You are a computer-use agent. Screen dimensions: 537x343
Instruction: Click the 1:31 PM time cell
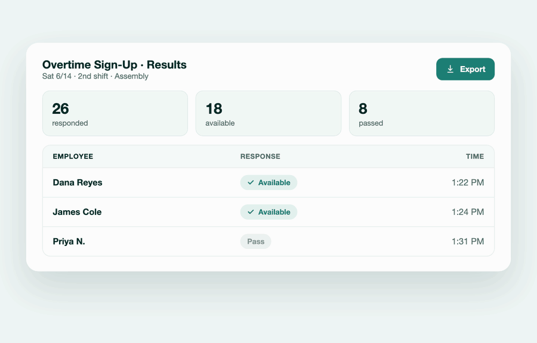pyautogui.click(x=467, y=241)
